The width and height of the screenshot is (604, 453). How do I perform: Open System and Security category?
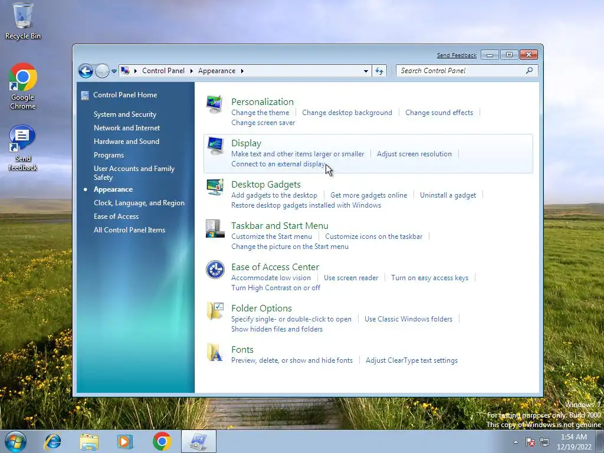point(125,114)
